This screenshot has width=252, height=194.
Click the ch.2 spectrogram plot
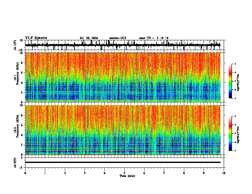[x=123, y=130]
